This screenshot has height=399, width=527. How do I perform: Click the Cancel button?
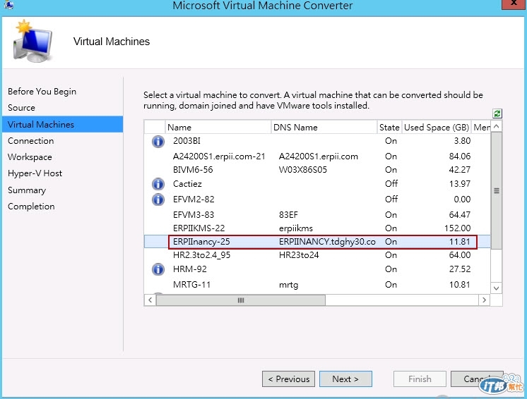click(x=477, y=379)
